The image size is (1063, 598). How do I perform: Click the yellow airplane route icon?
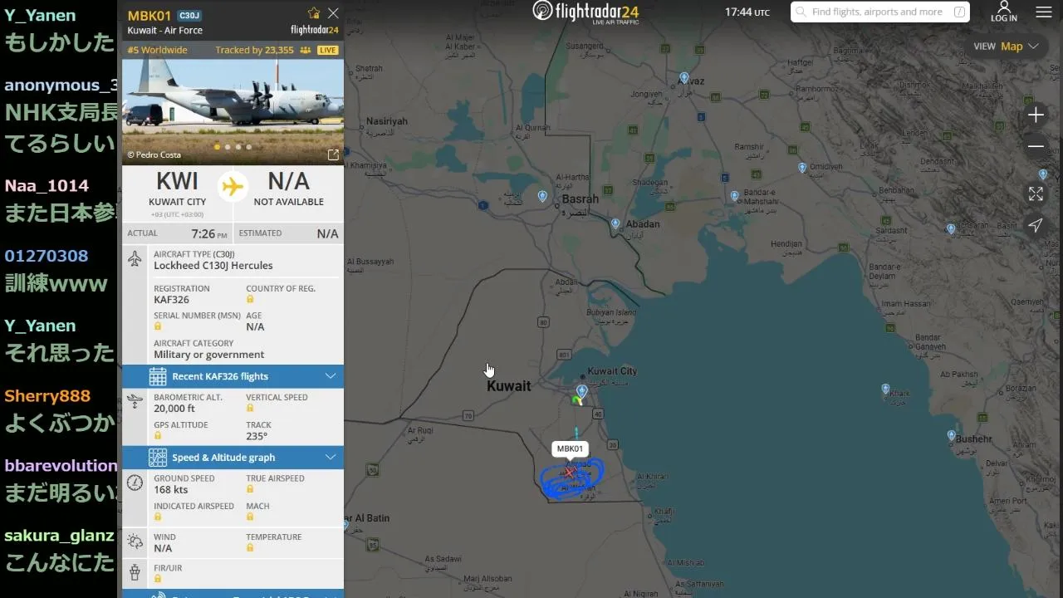pyautogui.click(x=233, y=186)
